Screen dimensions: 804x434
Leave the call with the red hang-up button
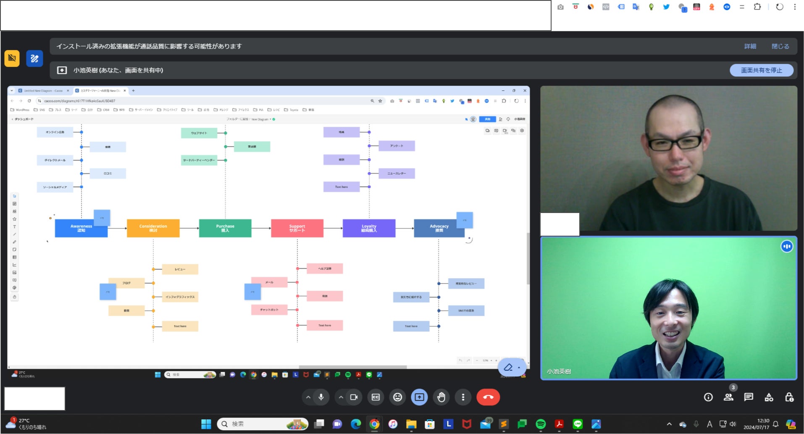[x=488, y=397]
